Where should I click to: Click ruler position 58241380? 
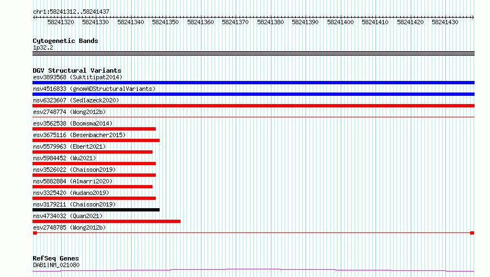(x=271, y=22)
